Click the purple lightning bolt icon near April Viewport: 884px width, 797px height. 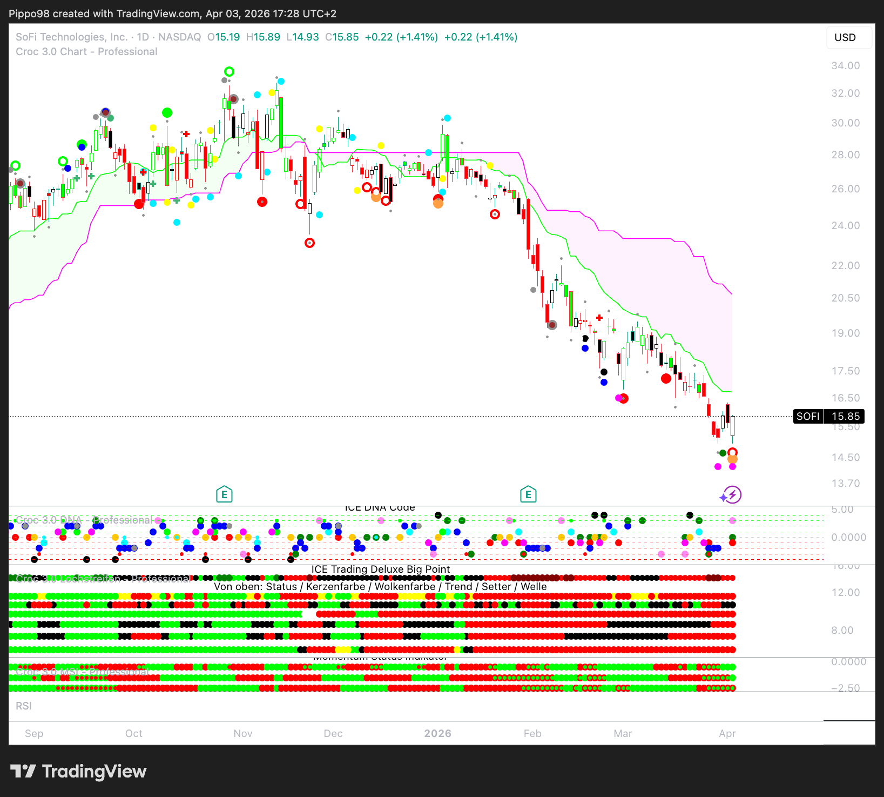732,494
